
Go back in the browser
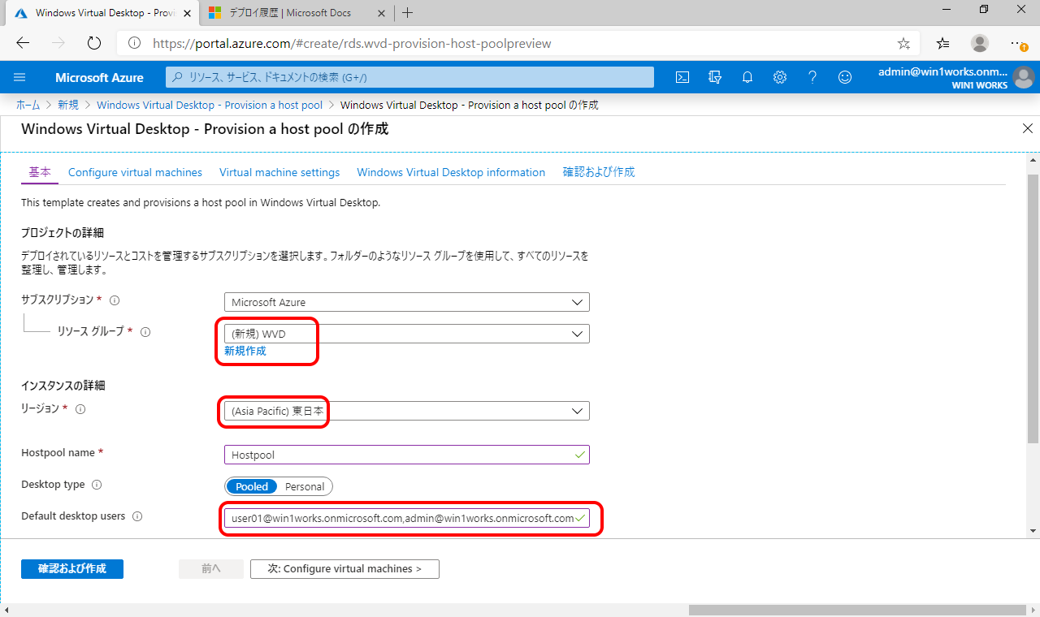[x=23, y=43]
